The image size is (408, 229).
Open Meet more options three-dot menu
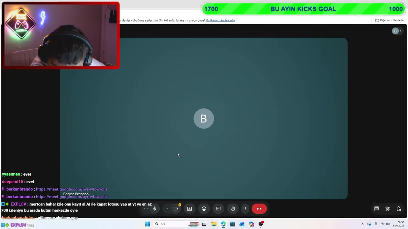tap(245, 209)
